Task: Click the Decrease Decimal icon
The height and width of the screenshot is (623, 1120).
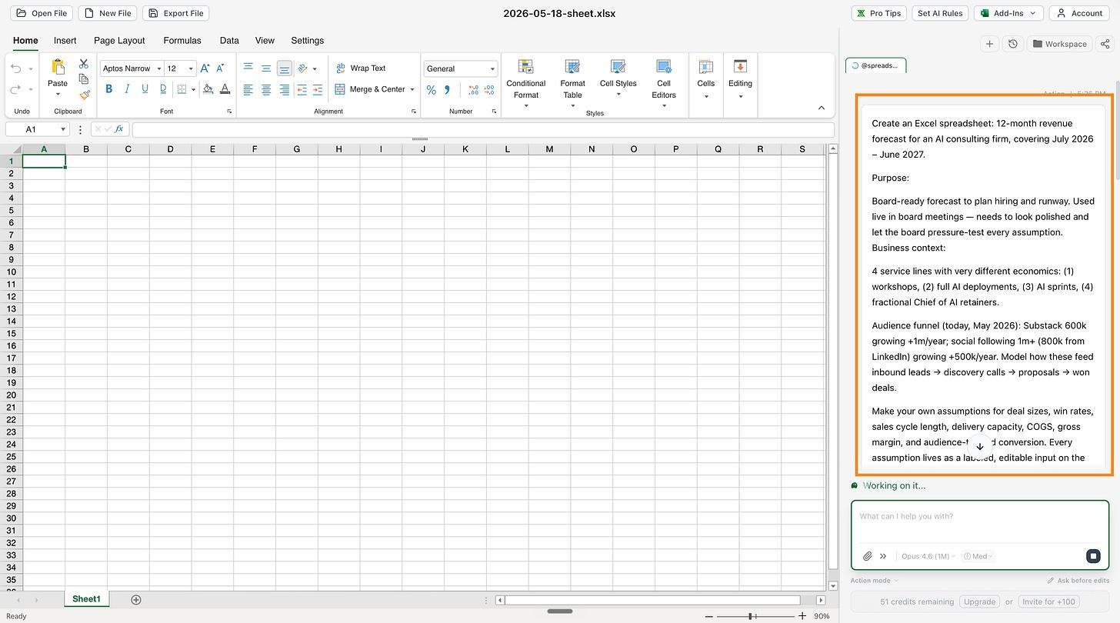Action: 490,90
